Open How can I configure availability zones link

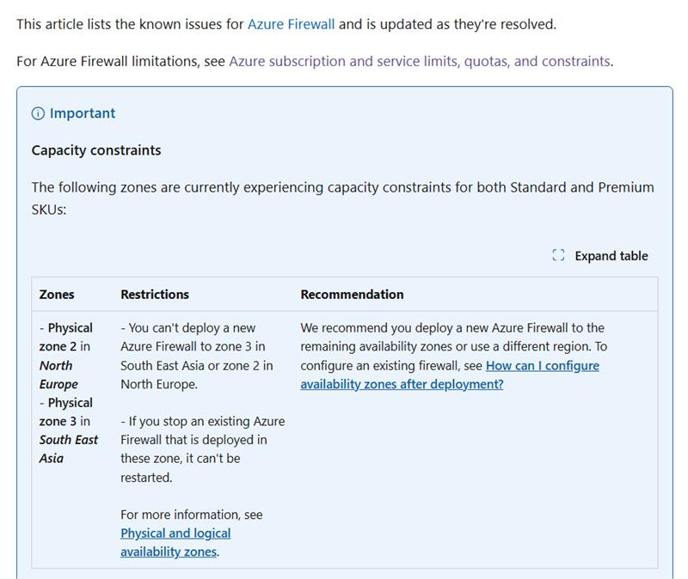pos(450,375)
